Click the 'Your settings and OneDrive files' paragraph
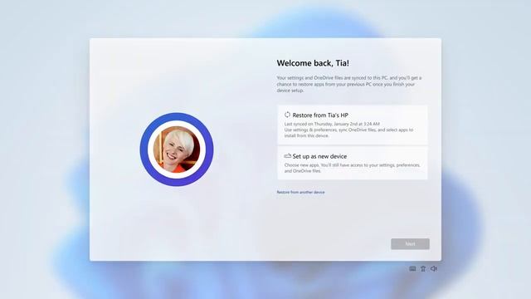531x299 pixels. click(x=349, y=84)
